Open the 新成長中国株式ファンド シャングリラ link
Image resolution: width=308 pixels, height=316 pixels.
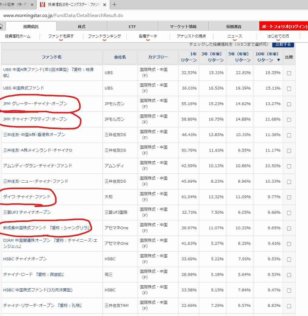point(46,228)
